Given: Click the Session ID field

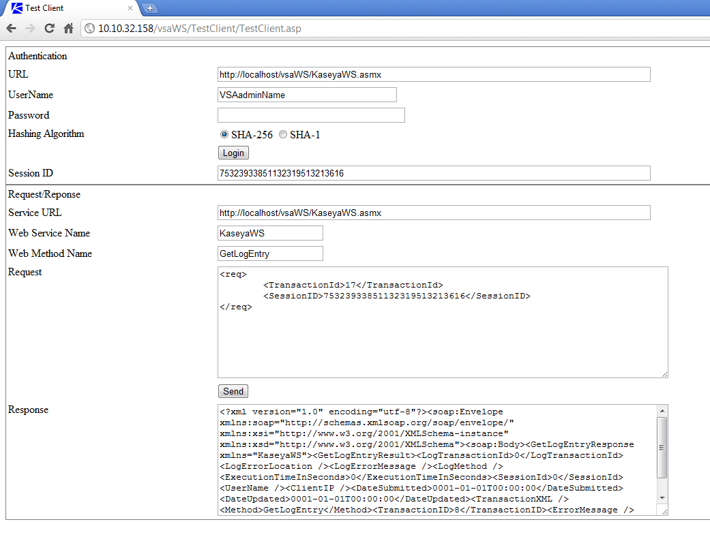Looking at the screenshot, I should click(x=434, y=173).
